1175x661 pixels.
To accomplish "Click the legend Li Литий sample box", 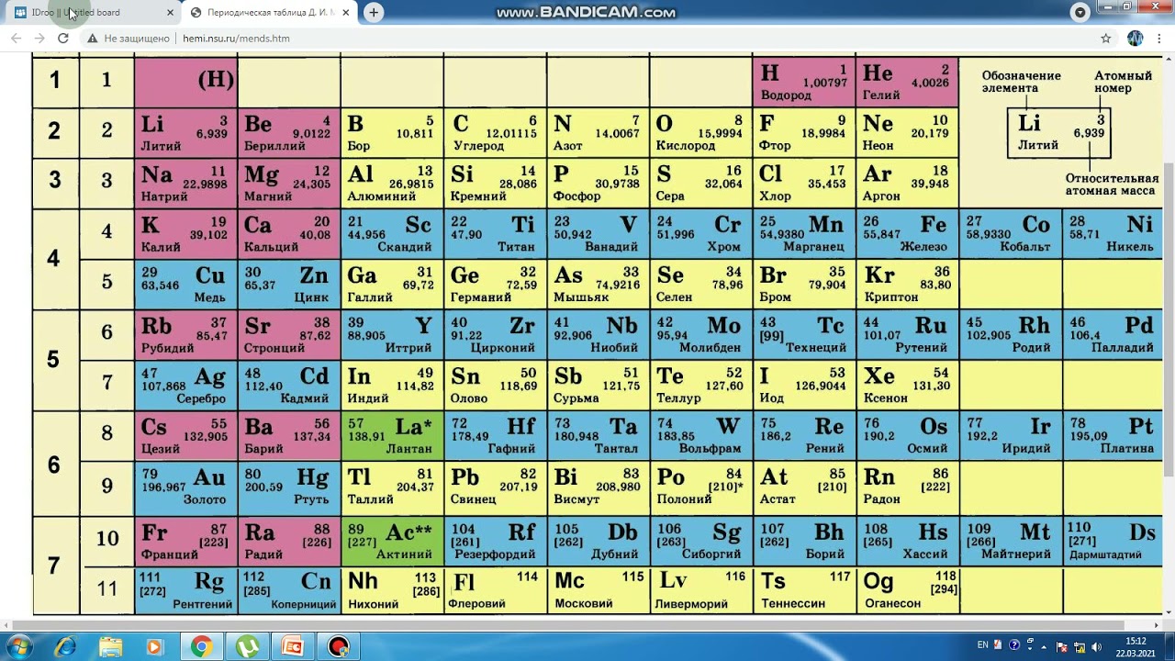I will click(1058, 133).
